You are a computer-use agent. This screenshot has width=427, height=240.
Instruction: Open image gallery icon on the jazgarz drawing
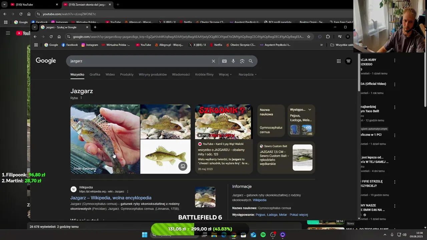[x=183, y=166]
